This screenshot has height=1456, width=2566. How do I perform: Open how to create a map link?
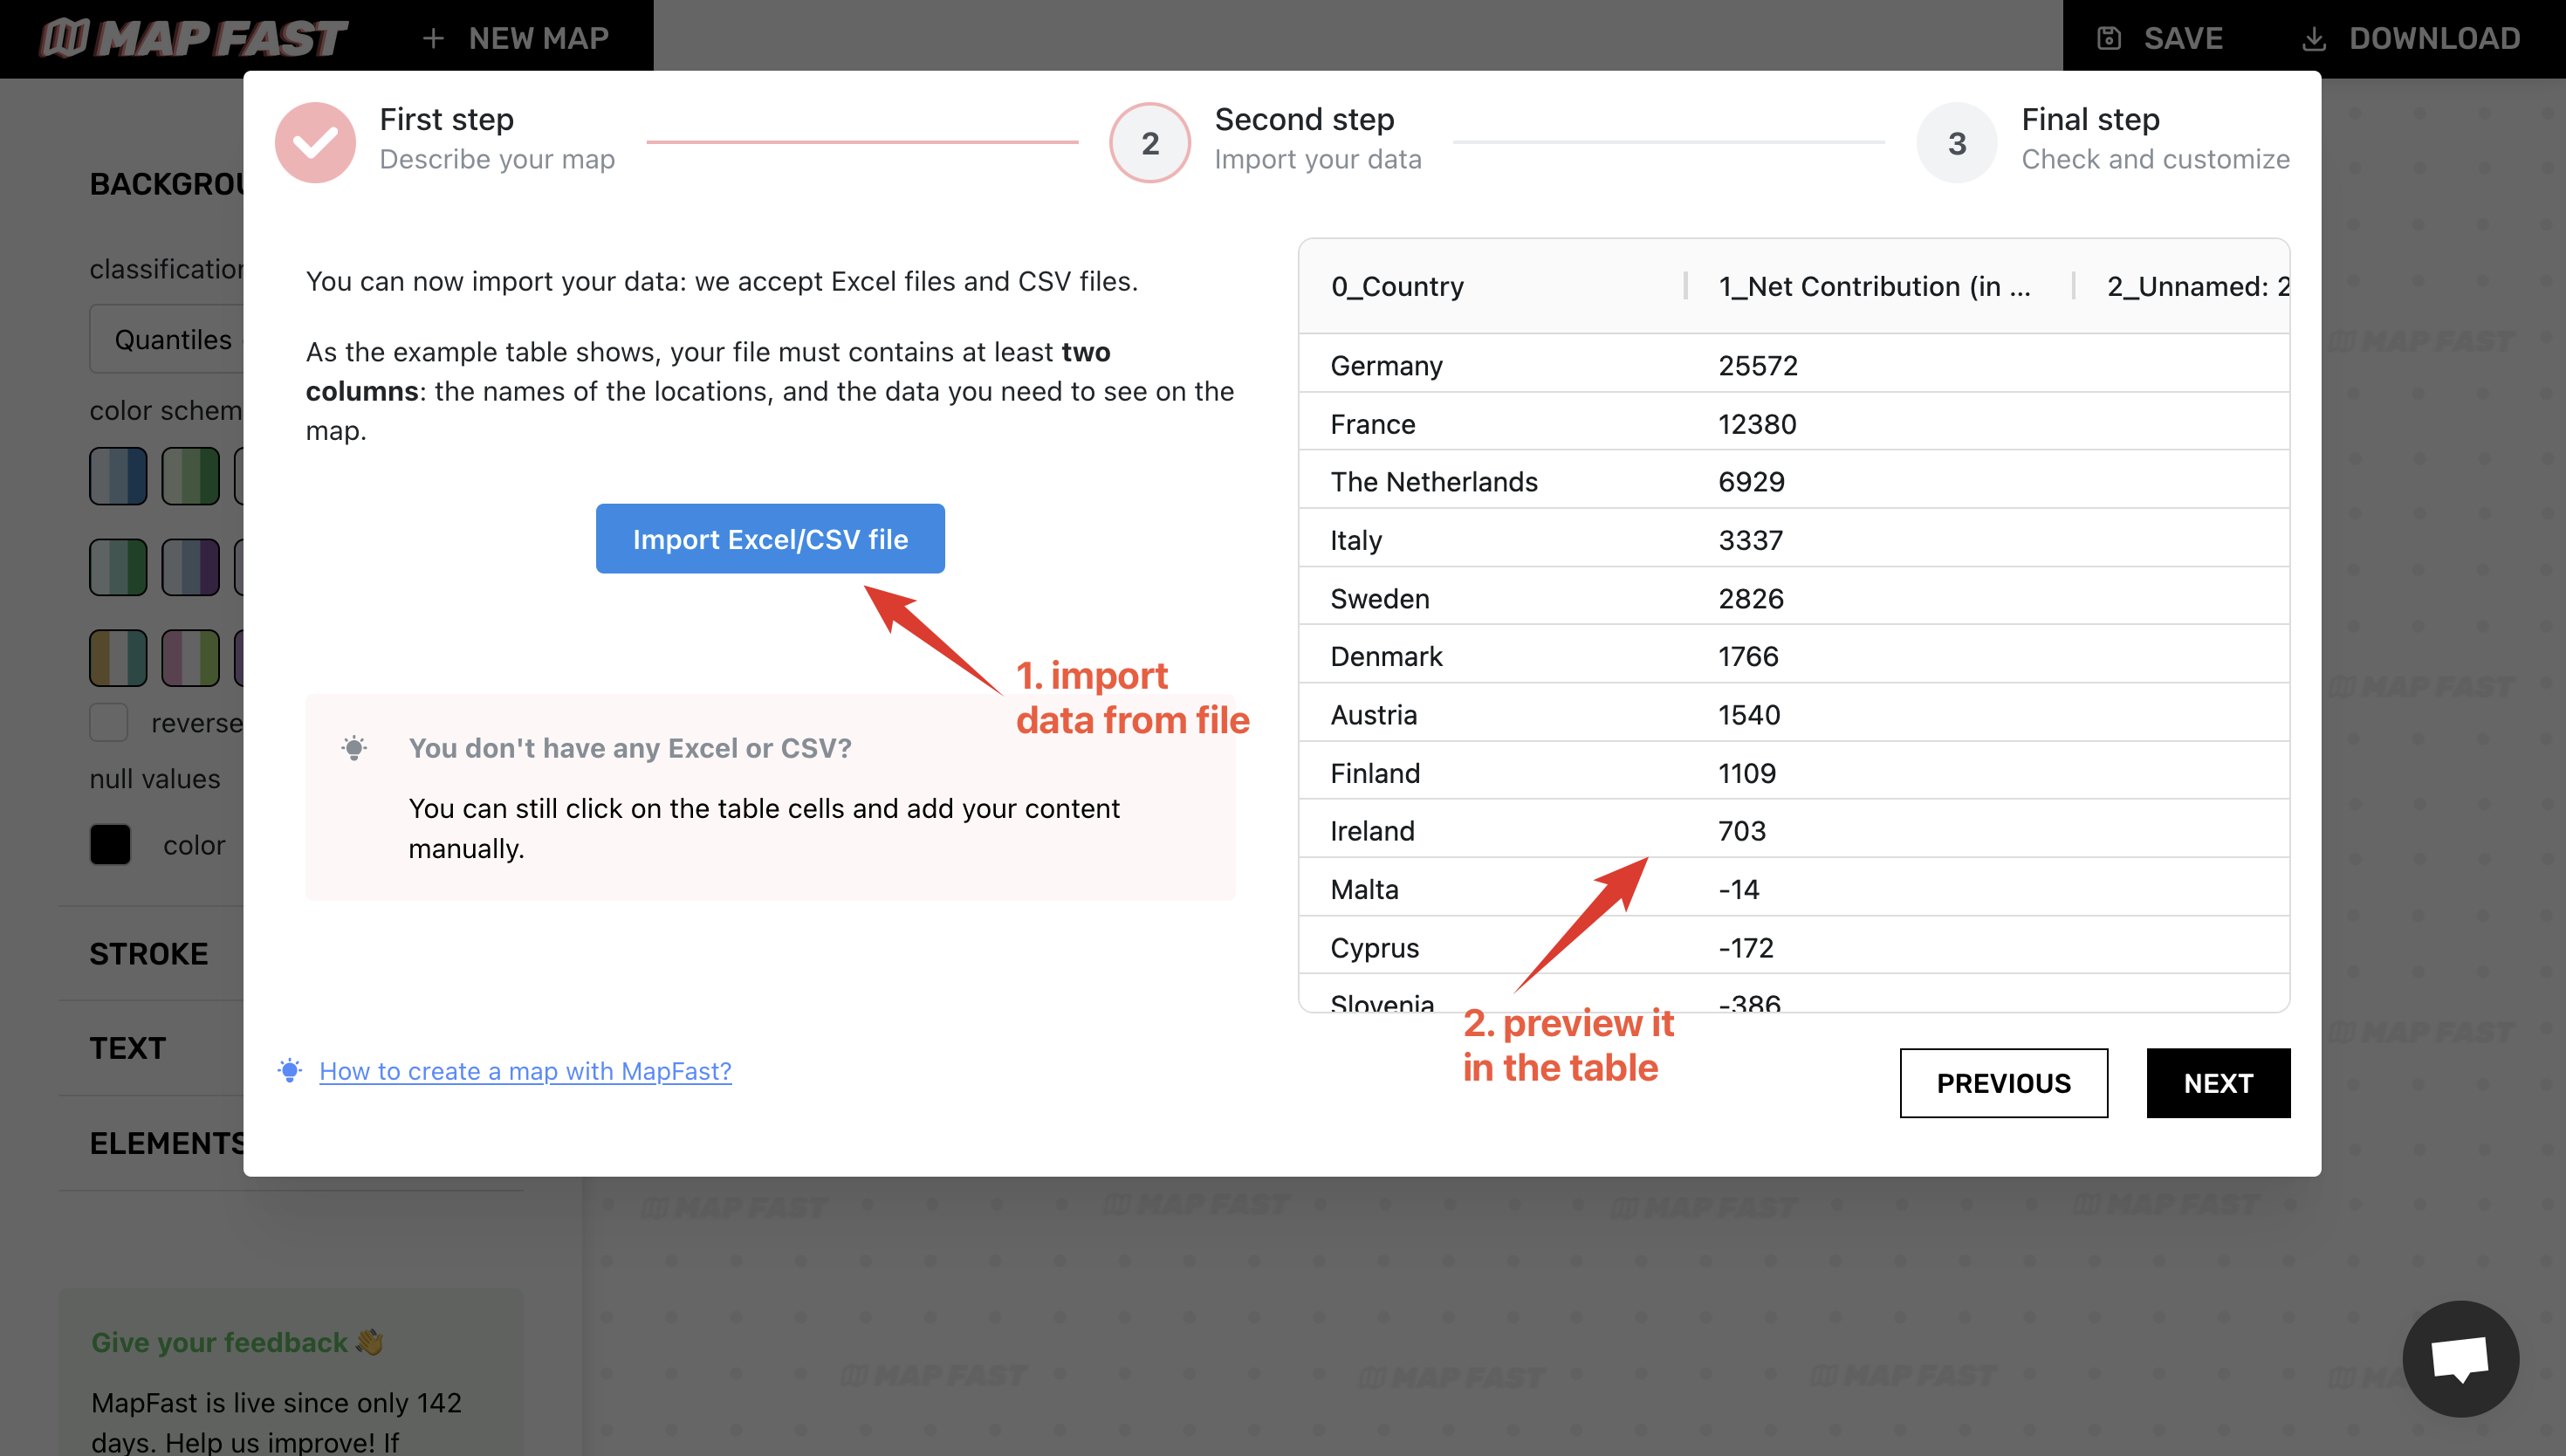click(x=525, y=1070)
